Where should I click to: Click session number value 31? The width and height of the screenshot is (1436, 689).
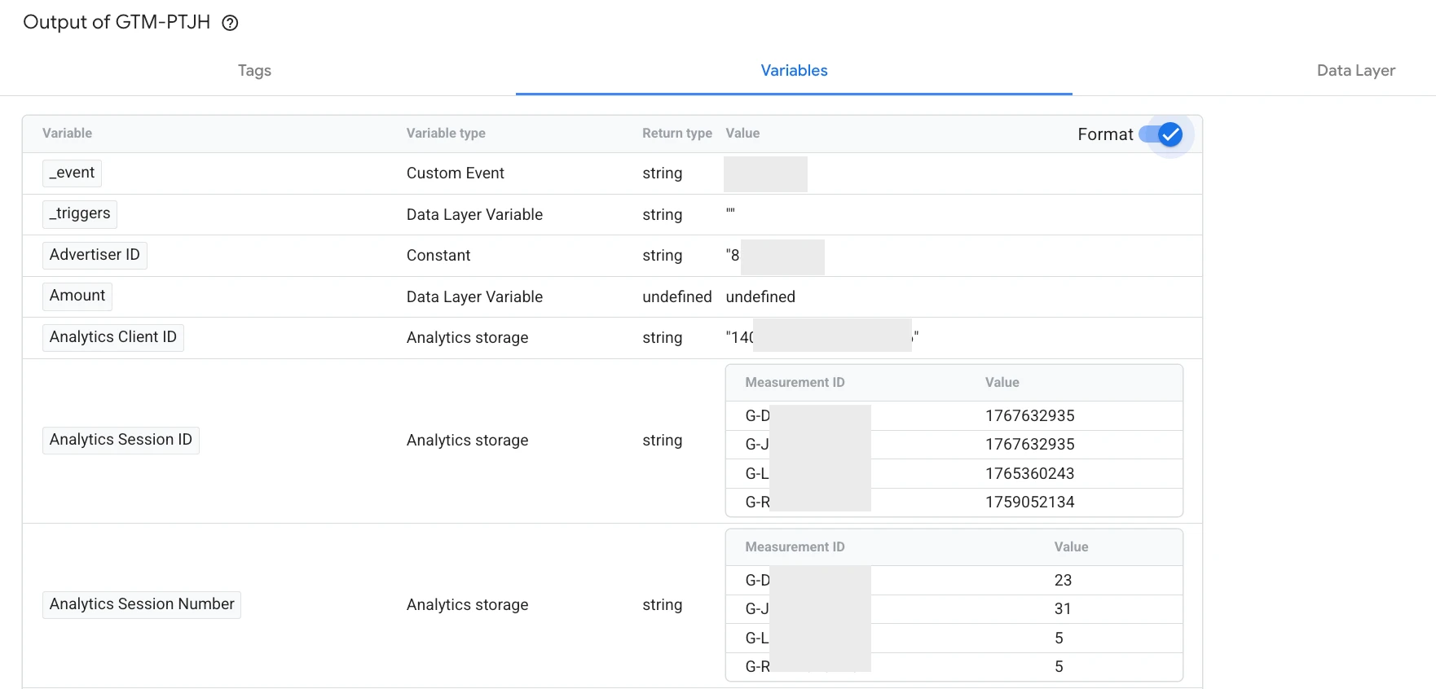pyautogui.click(x=1063, y=609)
